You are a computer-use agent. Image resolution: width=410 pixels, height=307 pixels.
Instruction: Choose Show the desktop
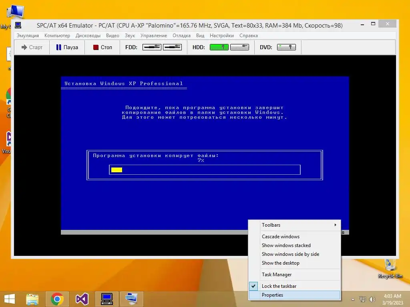click(x=295, y=263)
